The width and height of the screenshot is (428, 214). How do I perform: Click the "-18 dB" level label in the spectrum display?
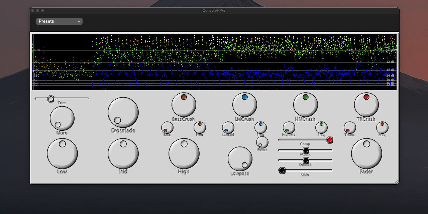click(x=390, y=70)
